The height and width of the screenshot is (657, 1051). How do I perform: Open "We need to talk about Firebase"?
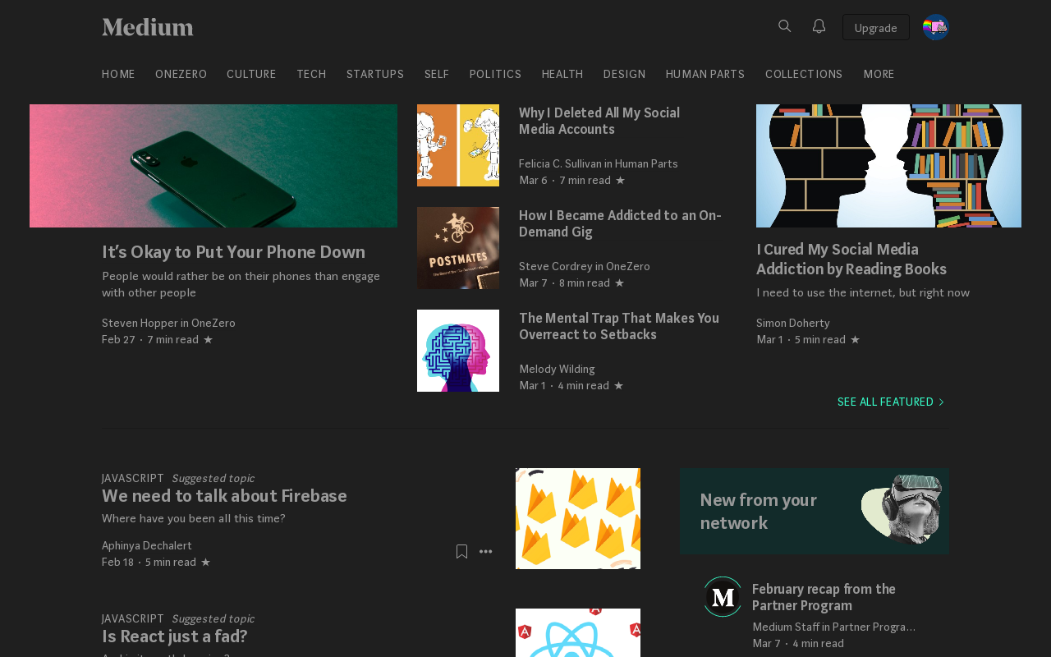(x=224, y=496)
